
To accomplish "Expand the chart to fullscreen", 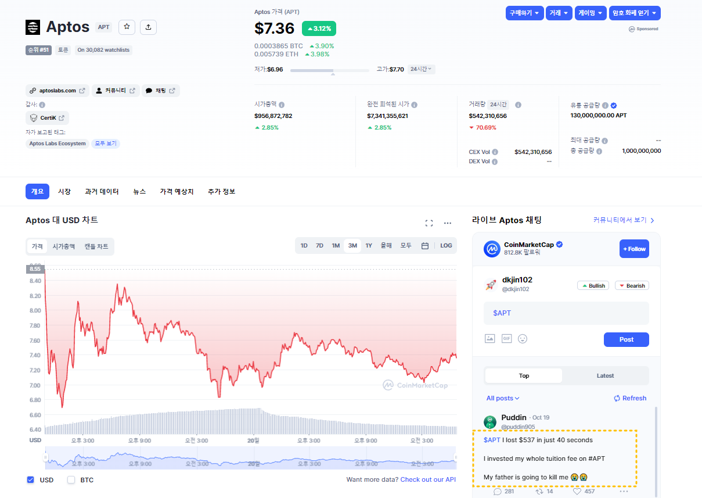I will (x=429, y=223).
